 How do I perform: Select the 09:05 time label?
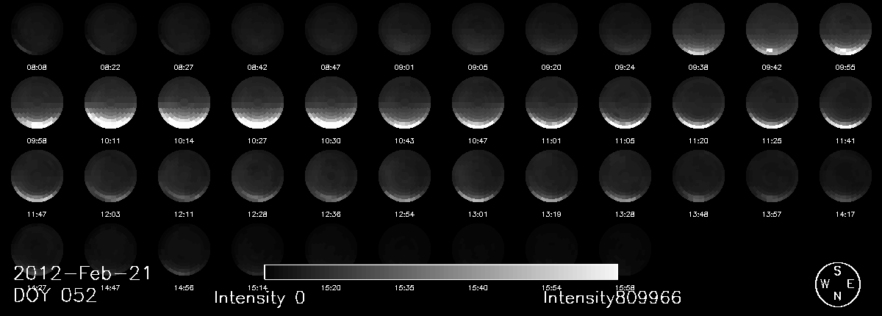[x=478, y=66]
